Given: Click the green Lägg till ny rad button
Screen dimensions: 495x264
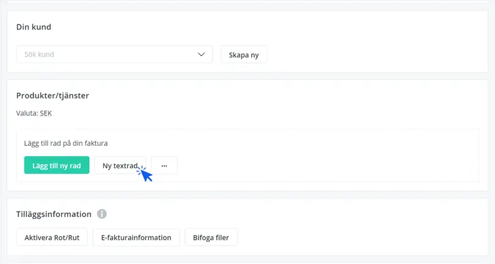Looking at the screenshot, I should [x=57, y=165].
